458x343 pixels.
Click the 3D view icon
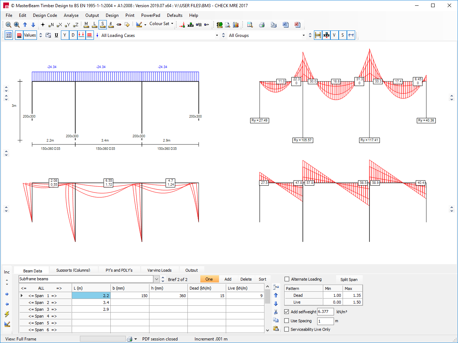pyautogui.click(x=220, y=25)
